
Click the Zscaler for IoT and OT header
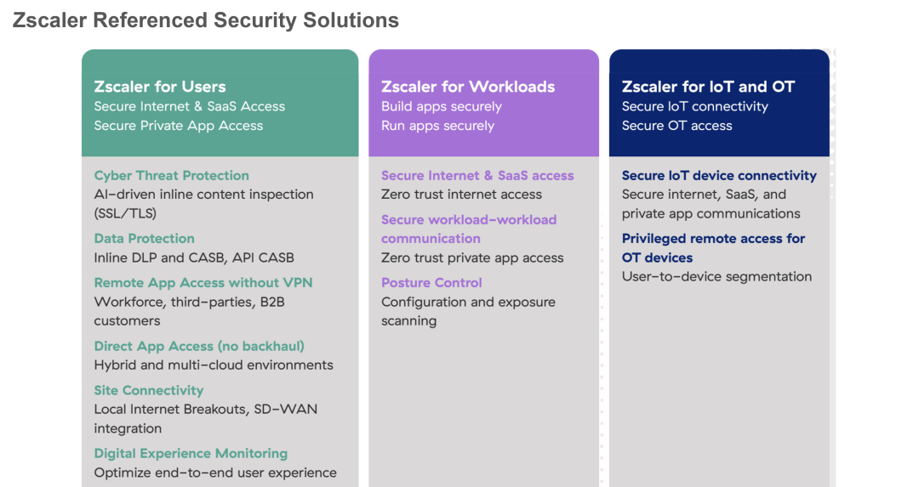[x=708, y=87]
